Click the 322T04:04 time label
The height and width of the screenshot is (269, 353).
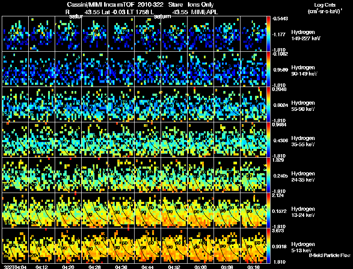[x=15, y=267]
